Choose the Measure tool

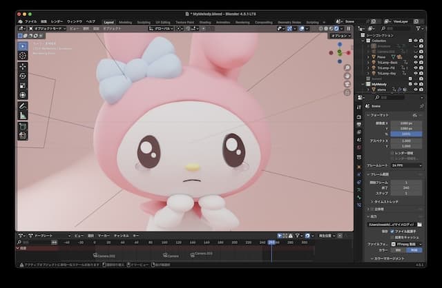(x=23, y=116)
